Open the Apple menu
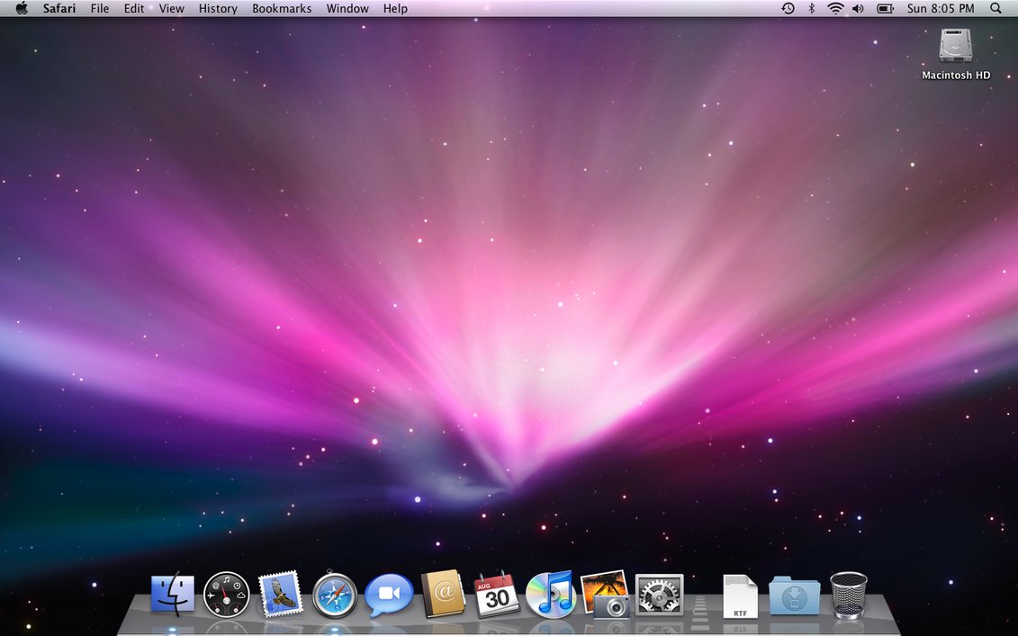The height and width of the screenshot is (636, 1018). point(22,8)
